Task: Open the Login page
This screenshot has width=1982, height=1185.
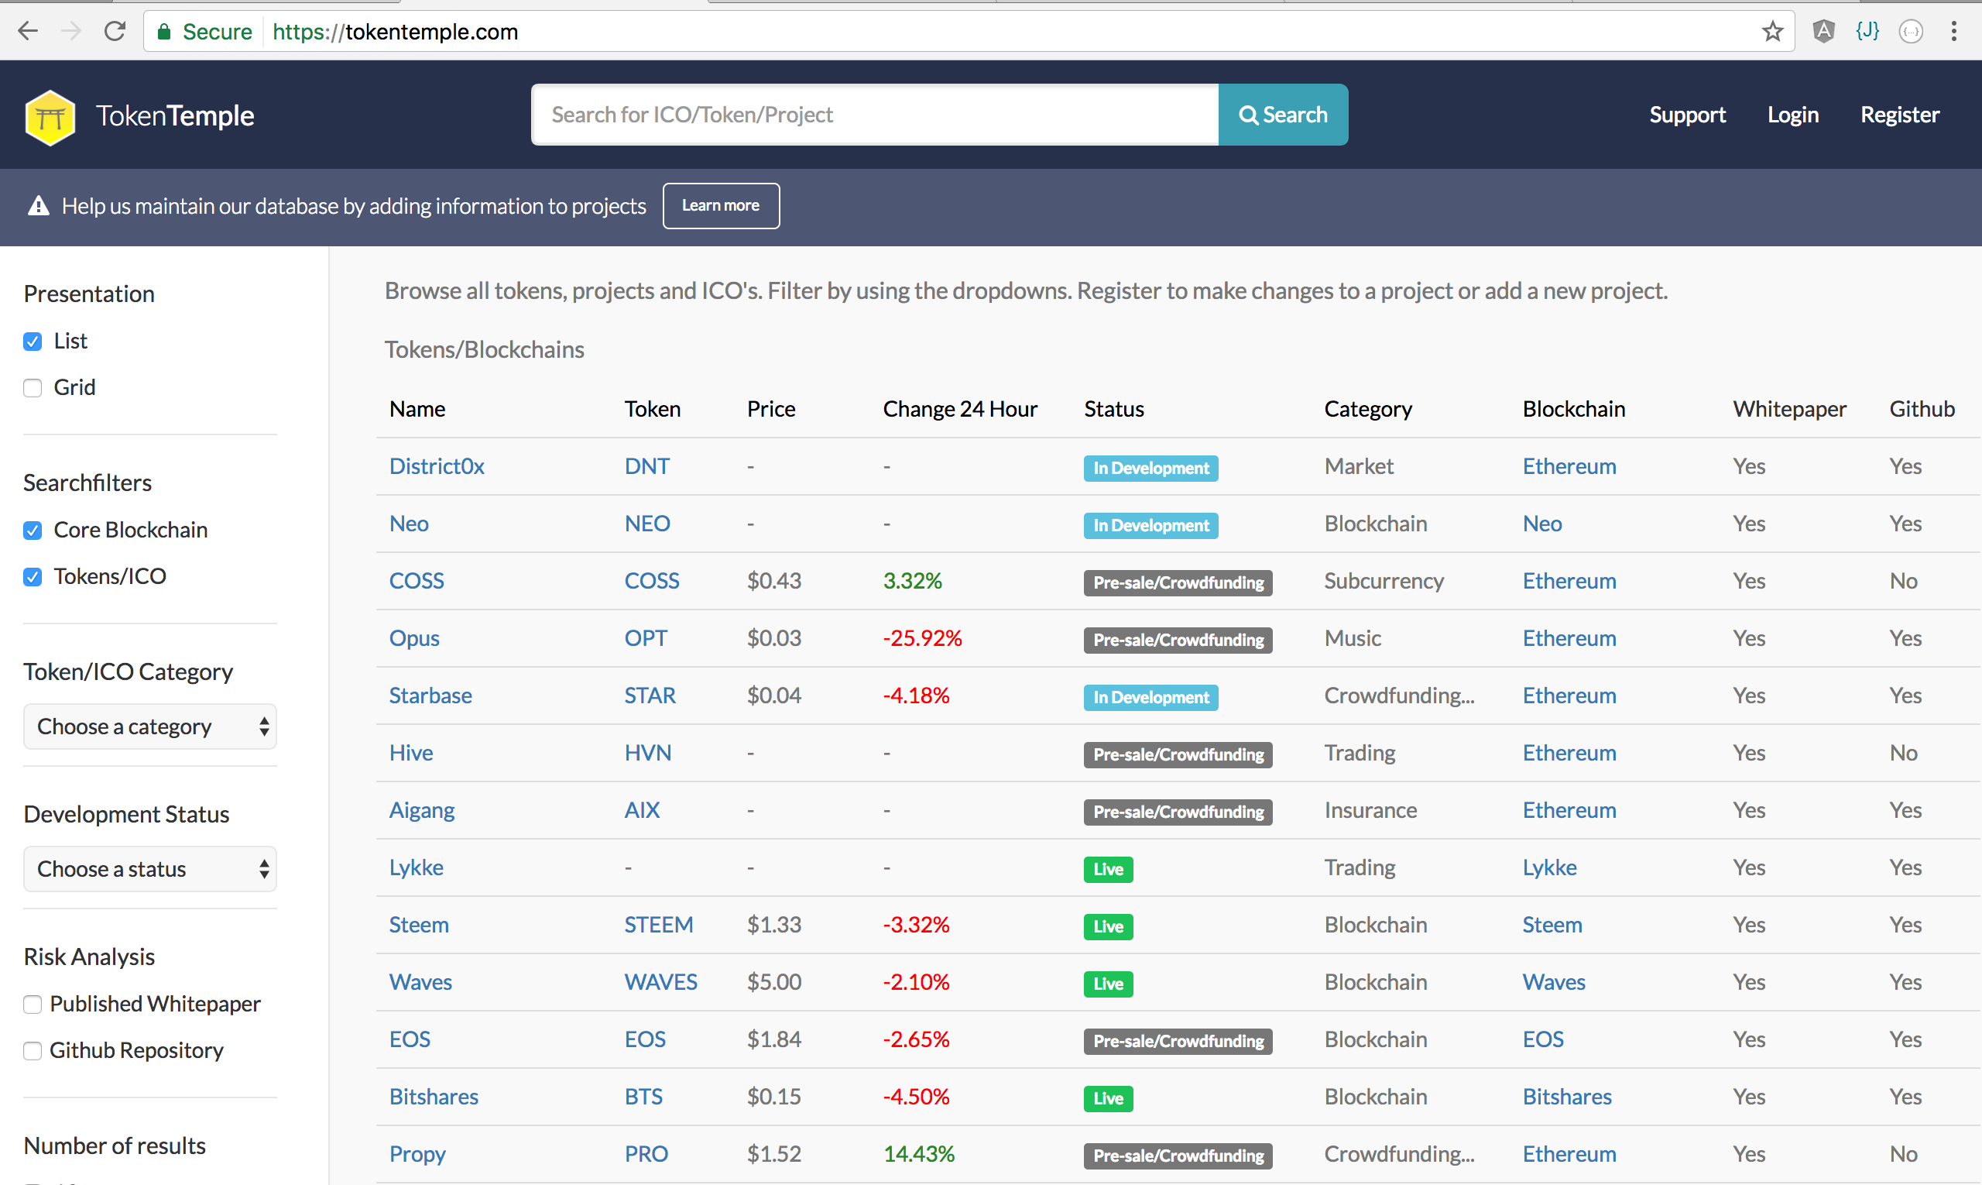Action: (1793, 115)
